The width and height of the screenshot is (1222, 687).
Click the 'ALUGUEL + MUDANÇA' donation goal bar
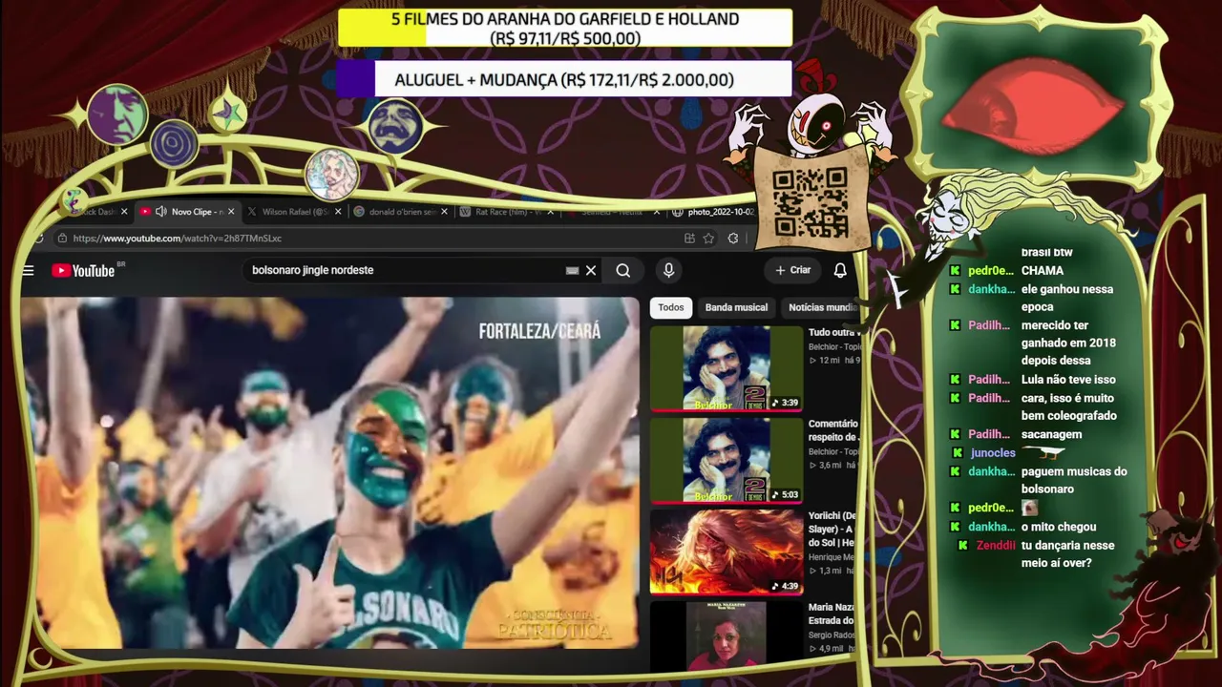[564, 80]
